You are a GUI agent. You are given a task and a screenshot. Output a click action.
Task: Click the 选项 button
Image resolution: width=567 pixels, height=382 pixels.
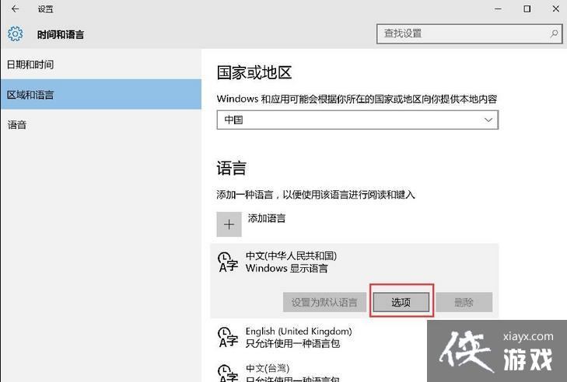401,302
